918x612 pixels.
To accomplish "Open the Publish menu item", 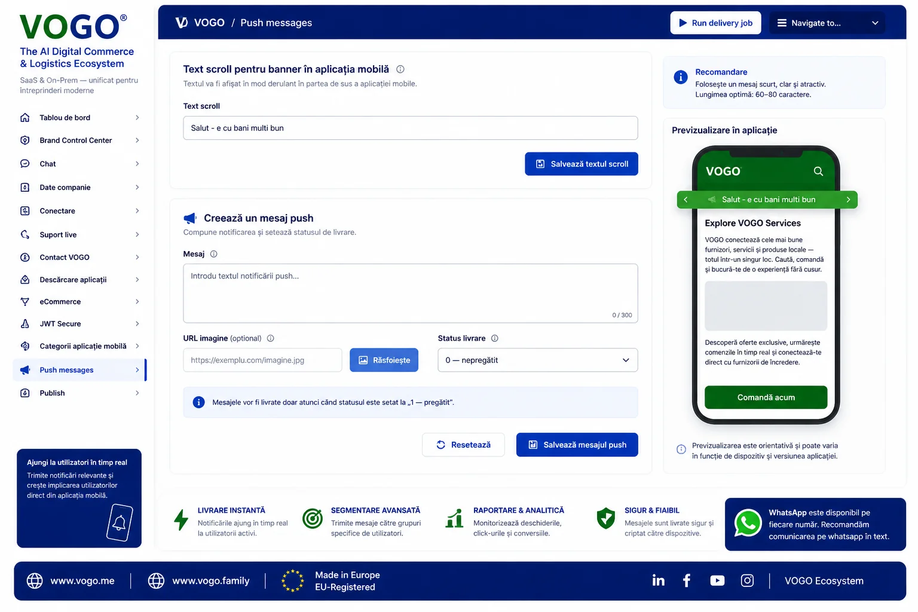I will [79, 393].
